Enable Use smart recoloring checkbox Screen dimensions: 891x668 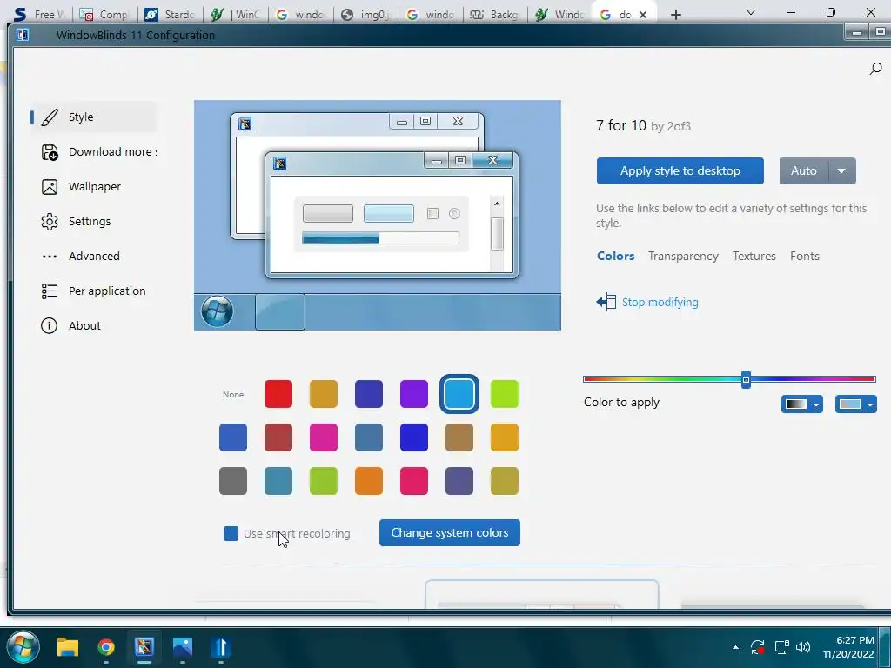tap(231, 533)
